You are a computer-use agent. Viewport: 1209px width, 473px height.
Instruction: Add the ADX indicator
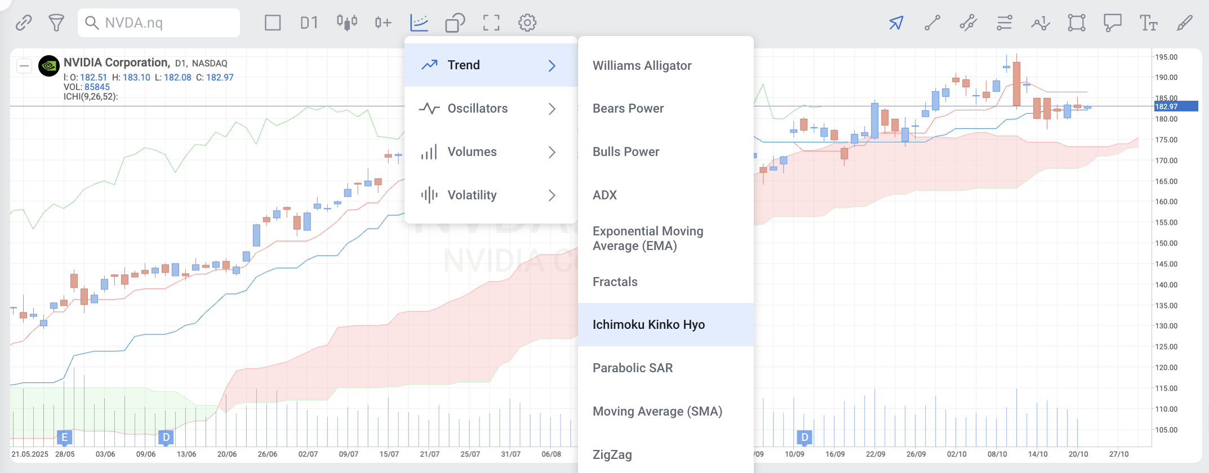pos(666,195)
